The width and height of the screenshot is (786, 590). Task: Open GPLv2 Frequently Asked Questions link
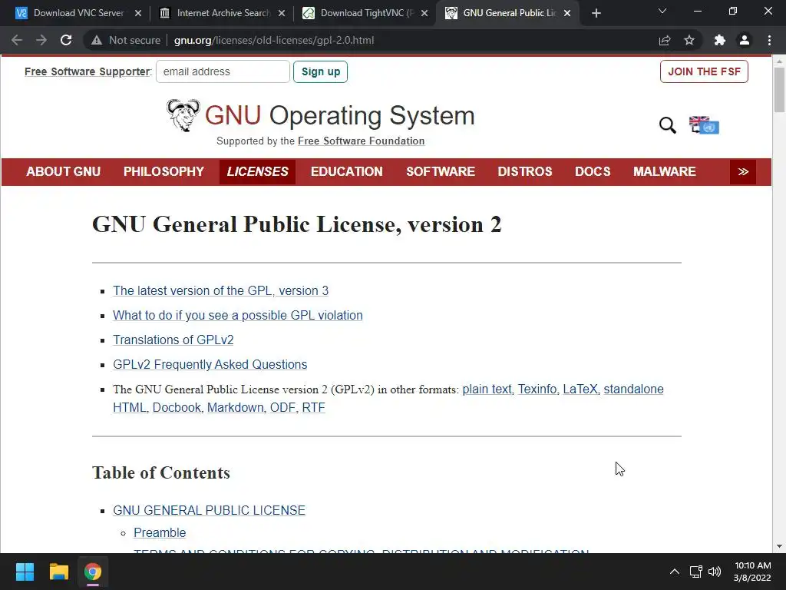(210, 364)
